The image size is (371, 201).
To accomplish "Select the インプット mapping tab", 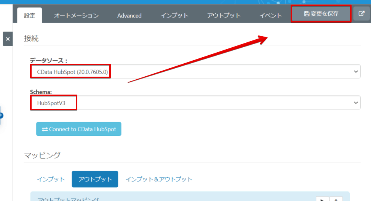I will point(51,179).
